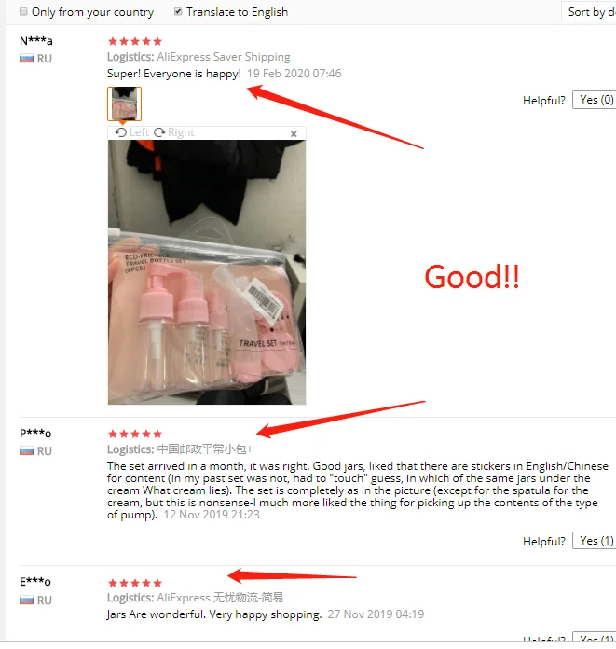The image size is (616, 649).
Task: Select the small review photo thumbnail
Action: tap(124, 104)
